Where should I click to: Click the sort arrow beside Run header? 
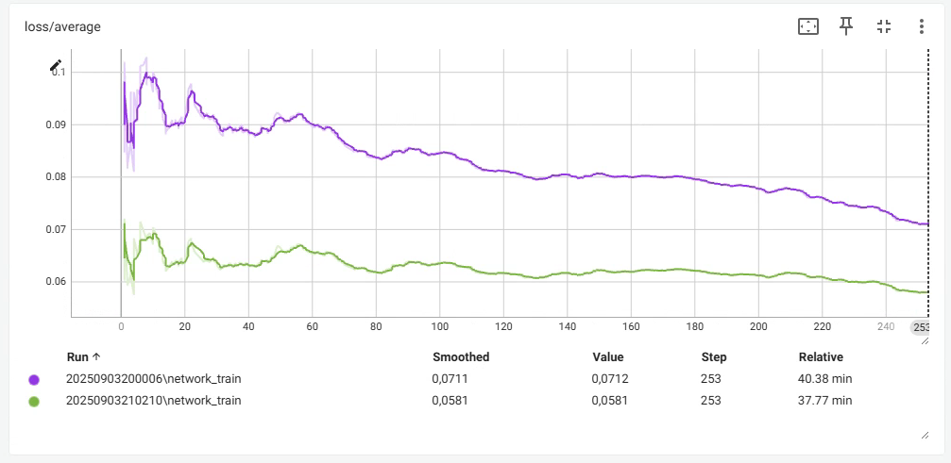[97, 357]
